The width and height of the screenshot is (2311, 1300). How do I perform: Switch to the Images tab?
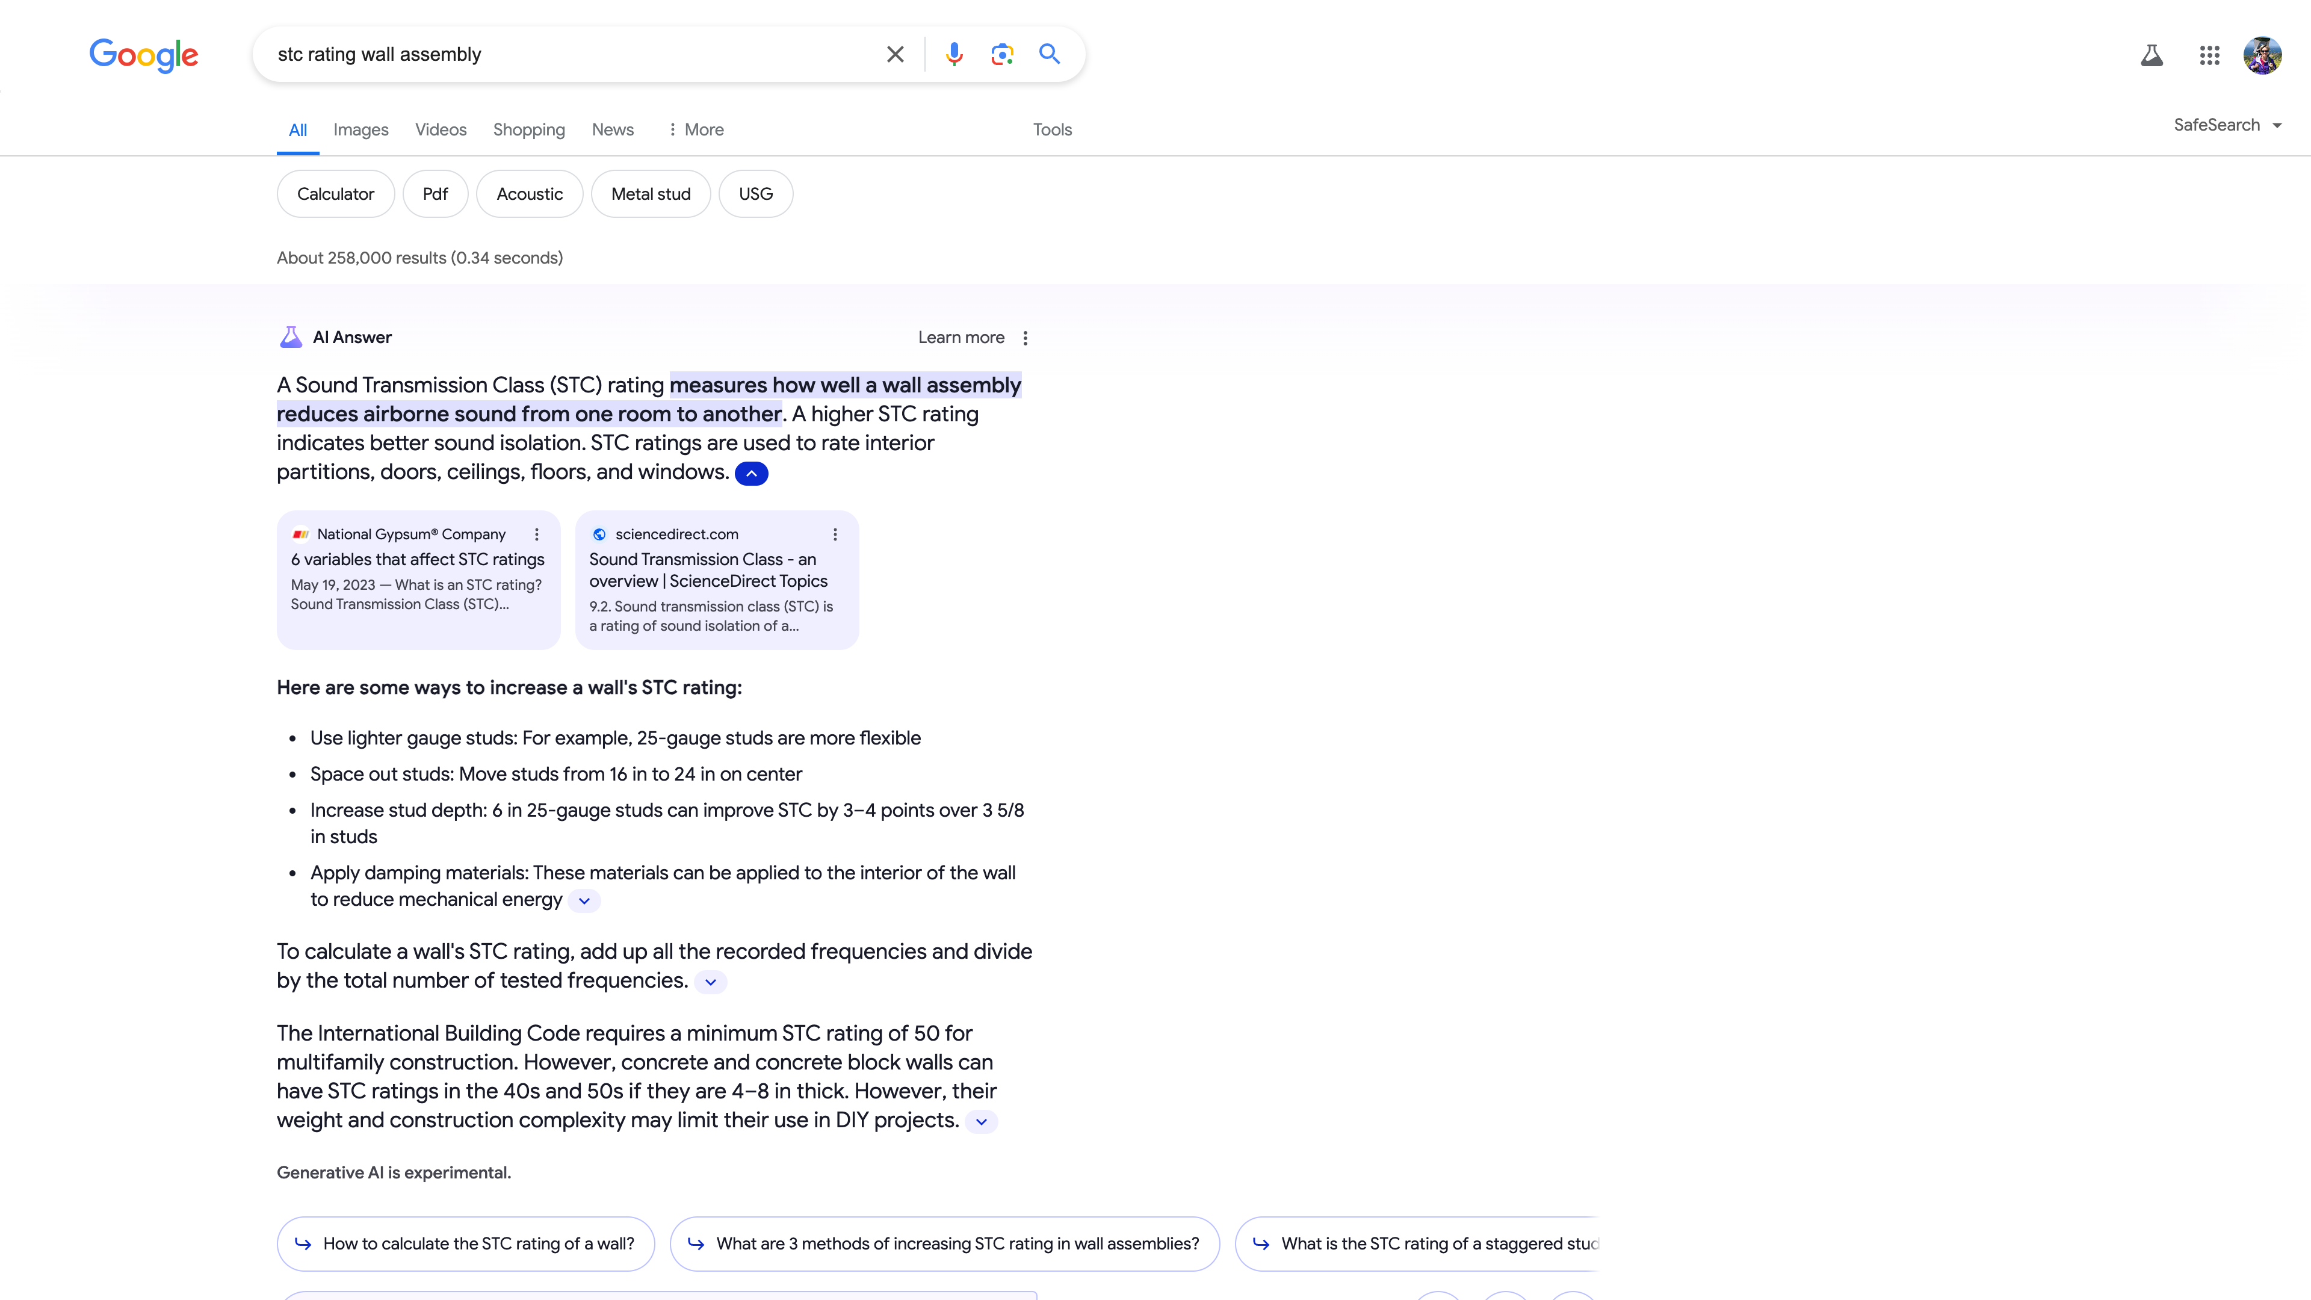[x=360, y=129]
